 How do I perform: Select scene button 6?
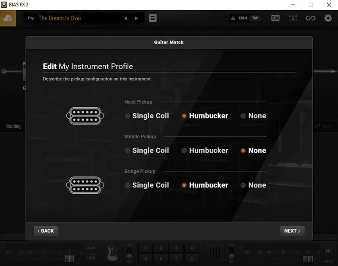[x=161, y=258]
